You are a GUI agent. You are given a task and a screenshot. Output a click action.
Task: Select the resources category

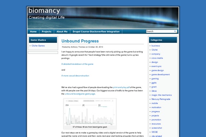pyautogui.click(x=156, y=124)
